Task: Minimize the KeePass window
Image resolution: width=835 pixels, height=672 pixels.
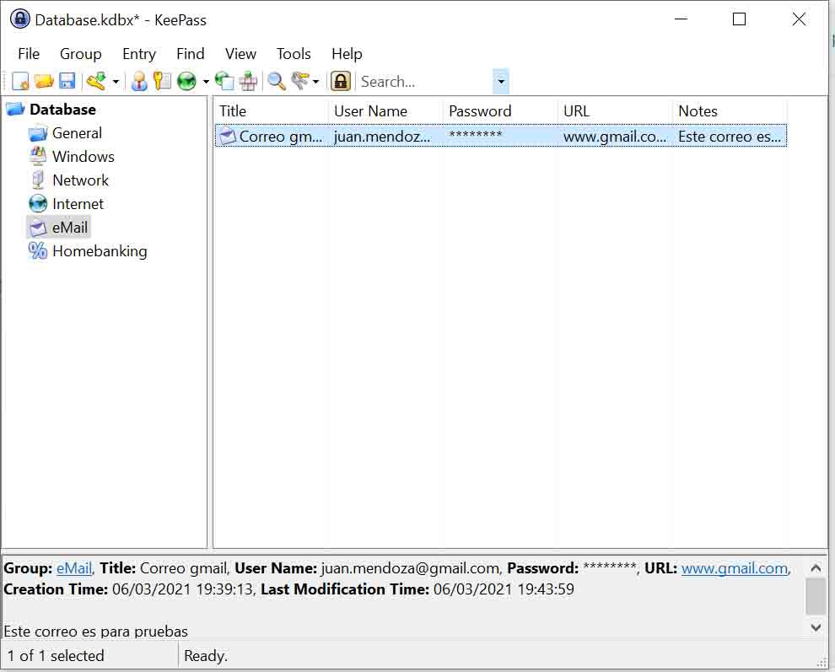Action: [x=681, y=19]
